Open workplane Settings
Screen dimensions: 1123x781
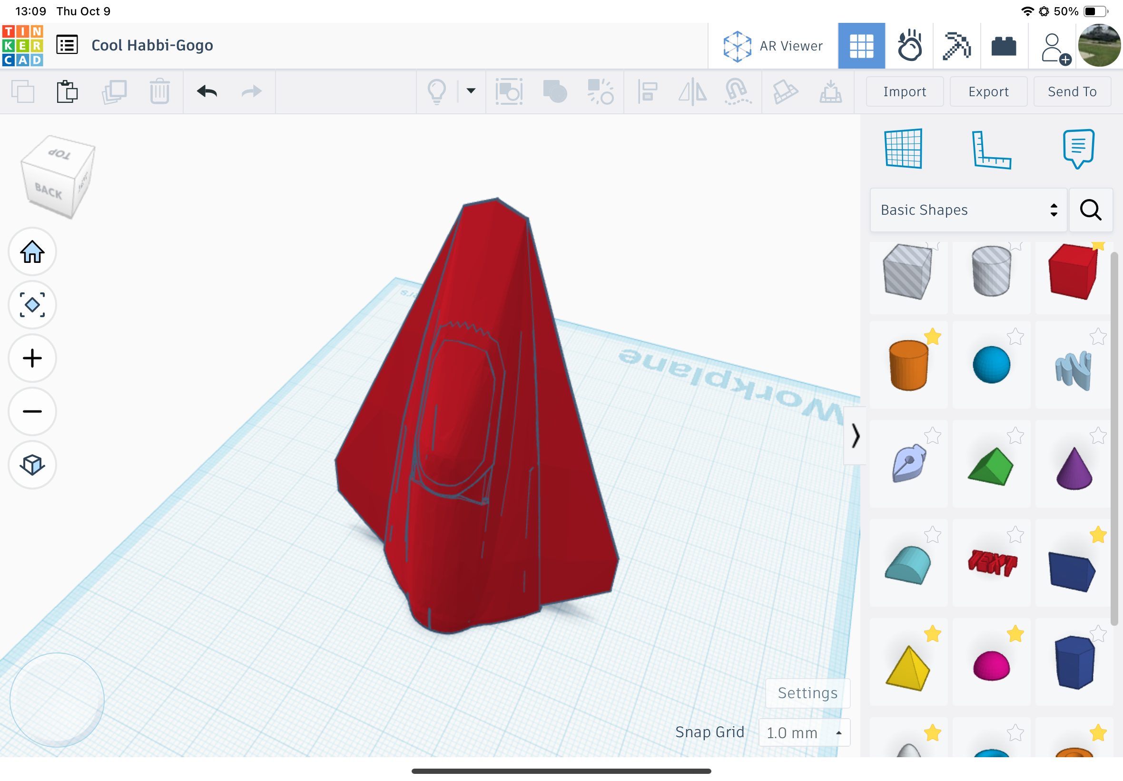[808, 693]
